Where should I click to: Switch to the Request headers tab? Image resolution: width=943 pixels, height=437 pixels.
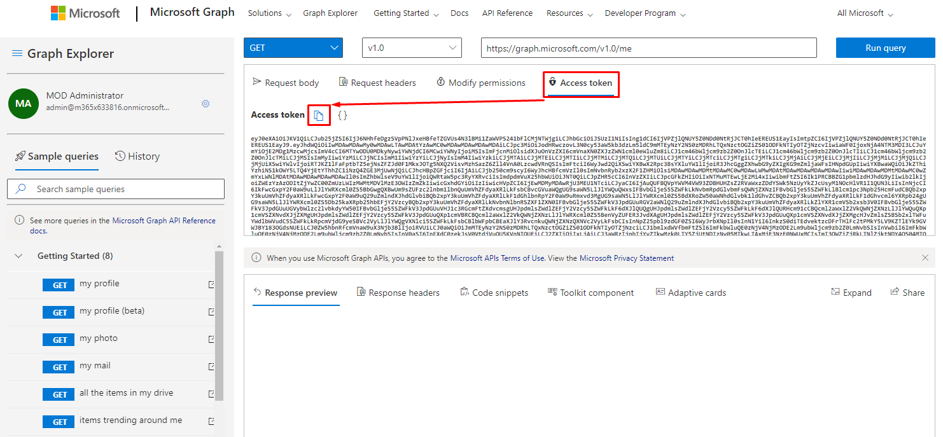pos(377,83)
